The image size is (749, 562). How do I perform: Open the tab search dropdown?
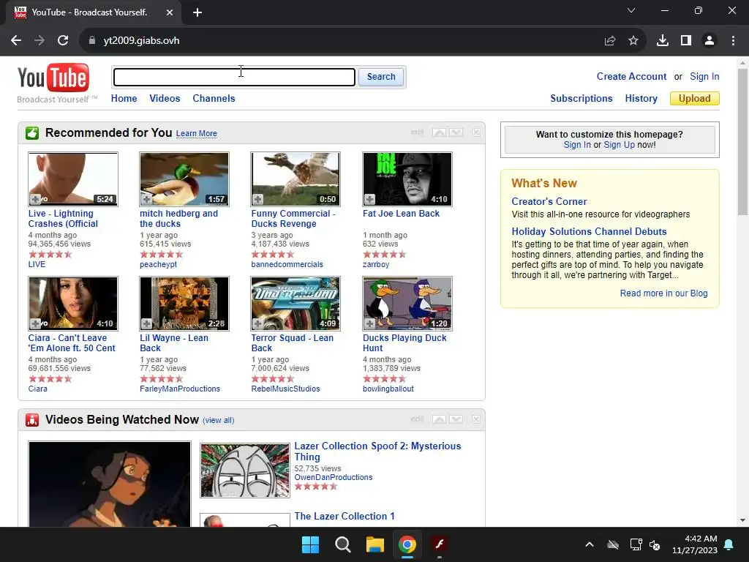[x=631, y=10]
